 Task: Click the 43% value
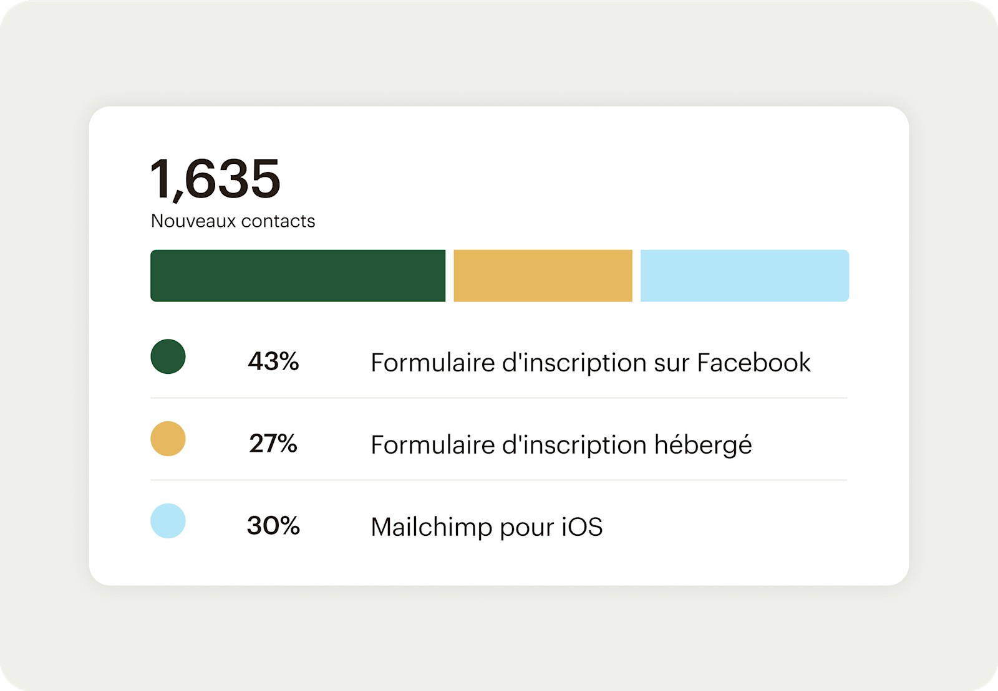pyautogui.click(x=273, y=361)
